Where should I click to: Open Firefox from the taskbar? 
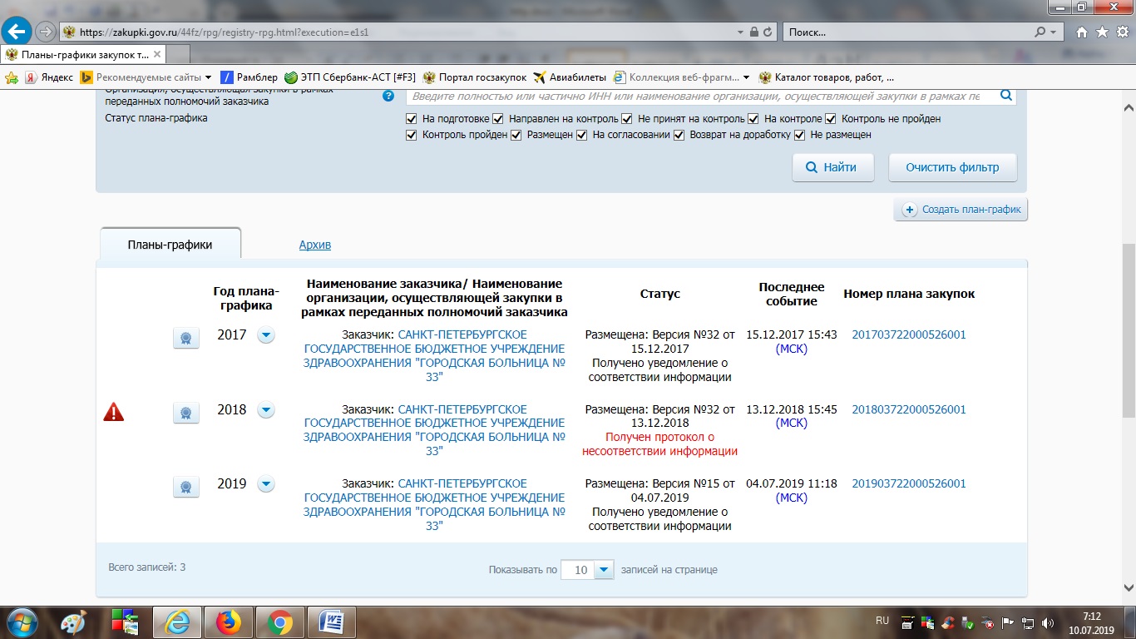coord(228,622)
